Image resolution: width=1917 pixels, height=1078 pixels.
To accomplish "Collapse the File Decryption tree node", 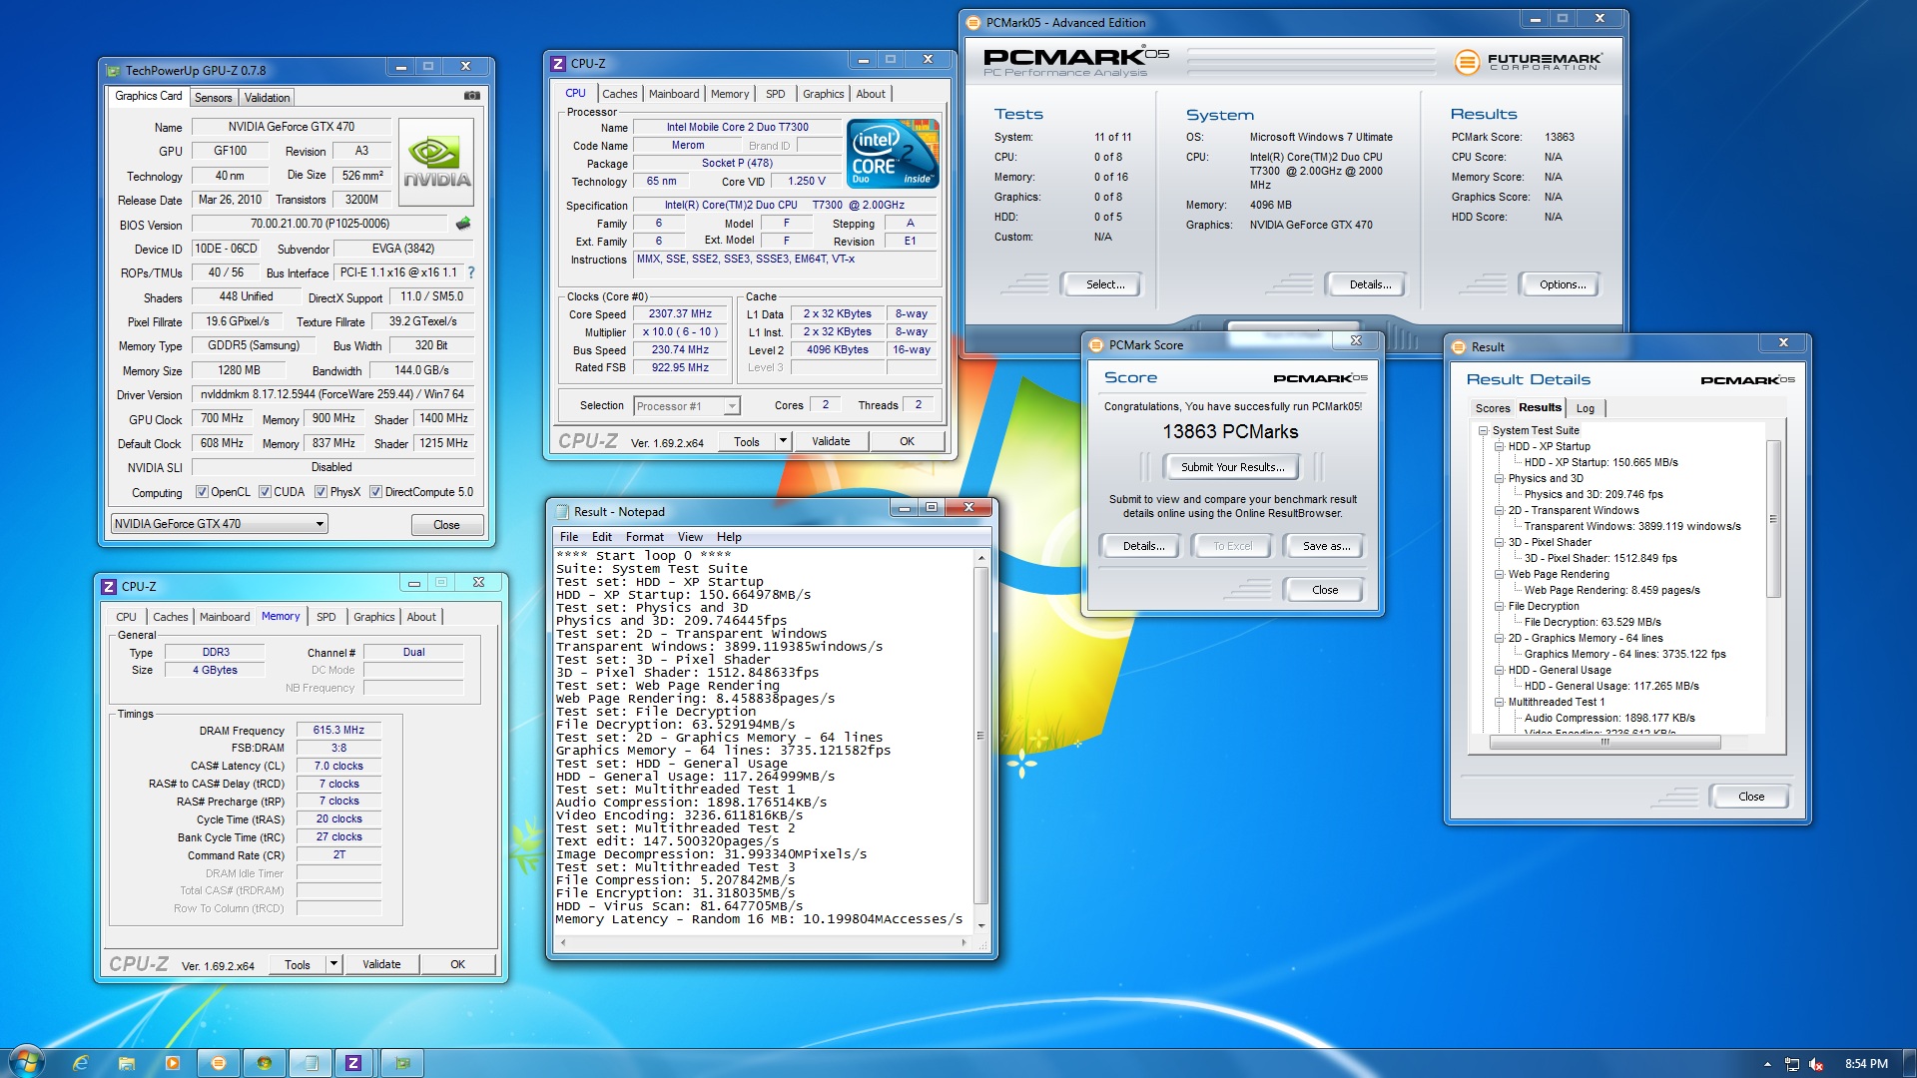I will tap(1500, 607).
